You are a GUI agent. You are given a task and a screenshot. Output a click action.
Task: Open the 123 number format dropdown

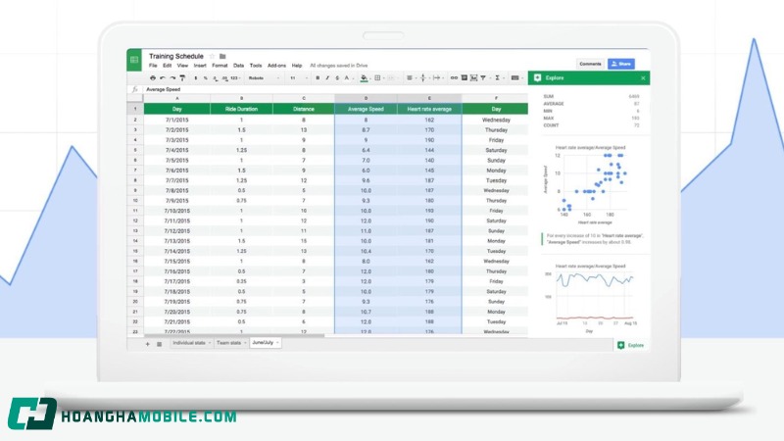coord(235,78)
